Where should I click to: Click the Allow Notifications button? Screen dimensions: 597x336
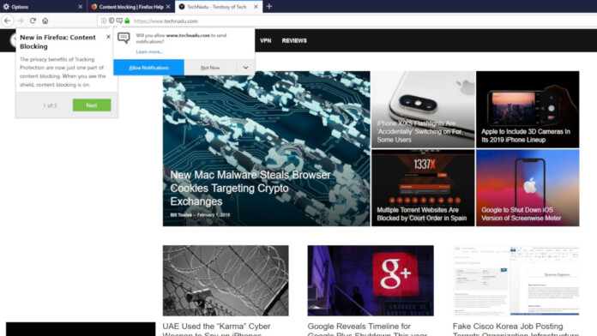[149, 68]
